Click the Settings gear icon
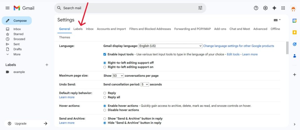 pyautogui.click(x=265, y=8)
